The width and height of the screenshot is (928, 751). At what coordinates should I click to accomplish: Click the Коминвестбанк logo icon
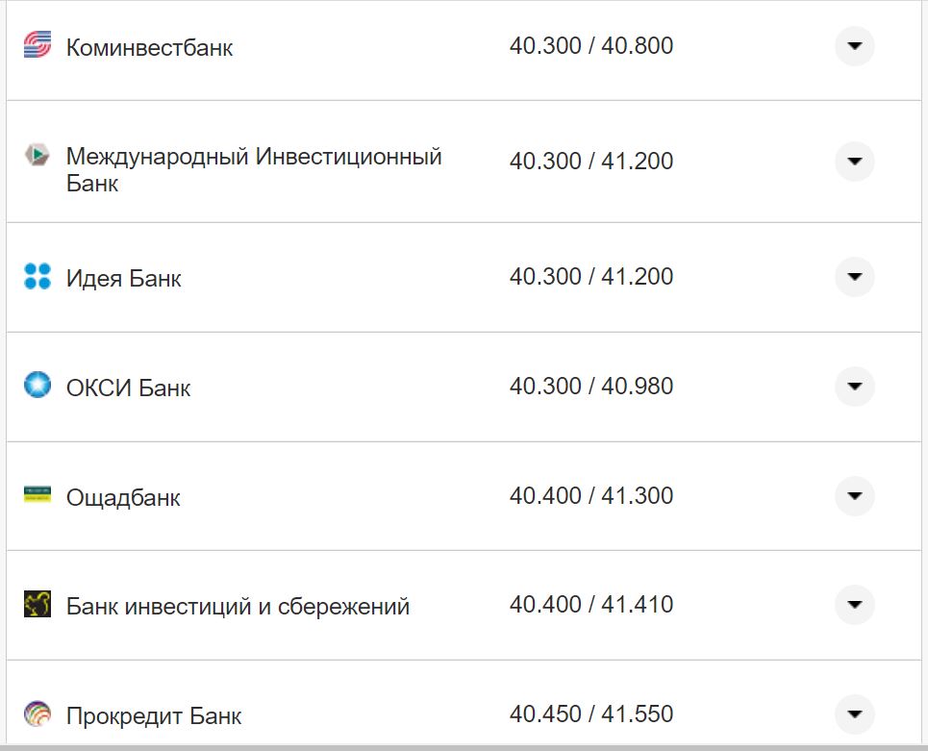click(37, 45)
